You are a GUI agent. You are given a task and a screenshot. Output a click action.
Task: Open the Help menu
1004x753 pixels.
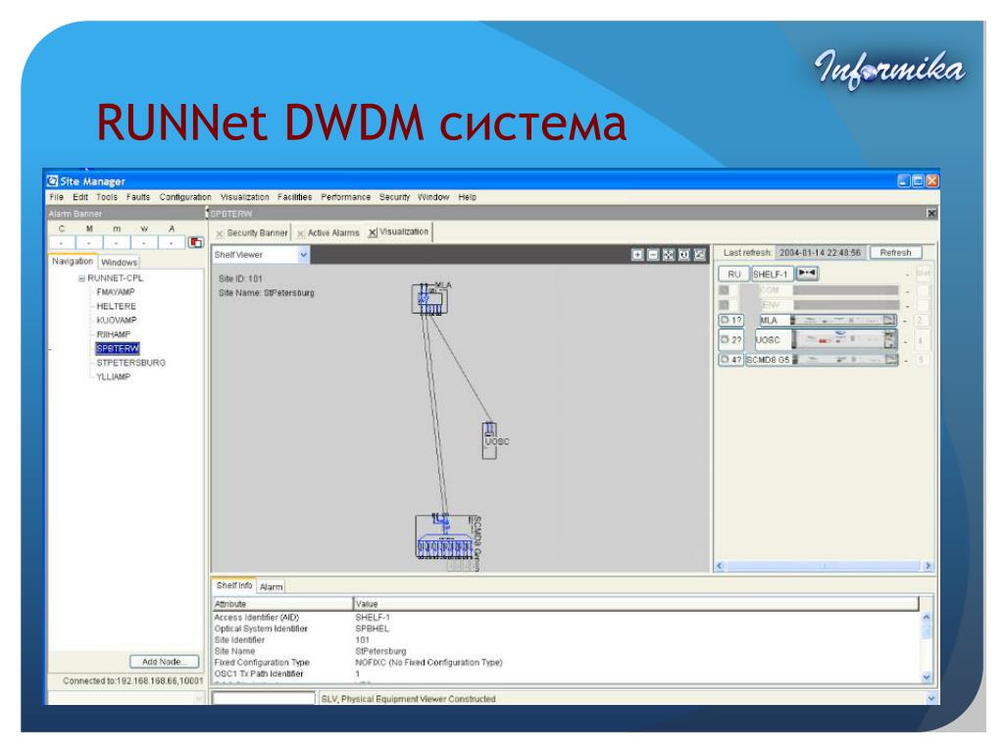point(468,197)
